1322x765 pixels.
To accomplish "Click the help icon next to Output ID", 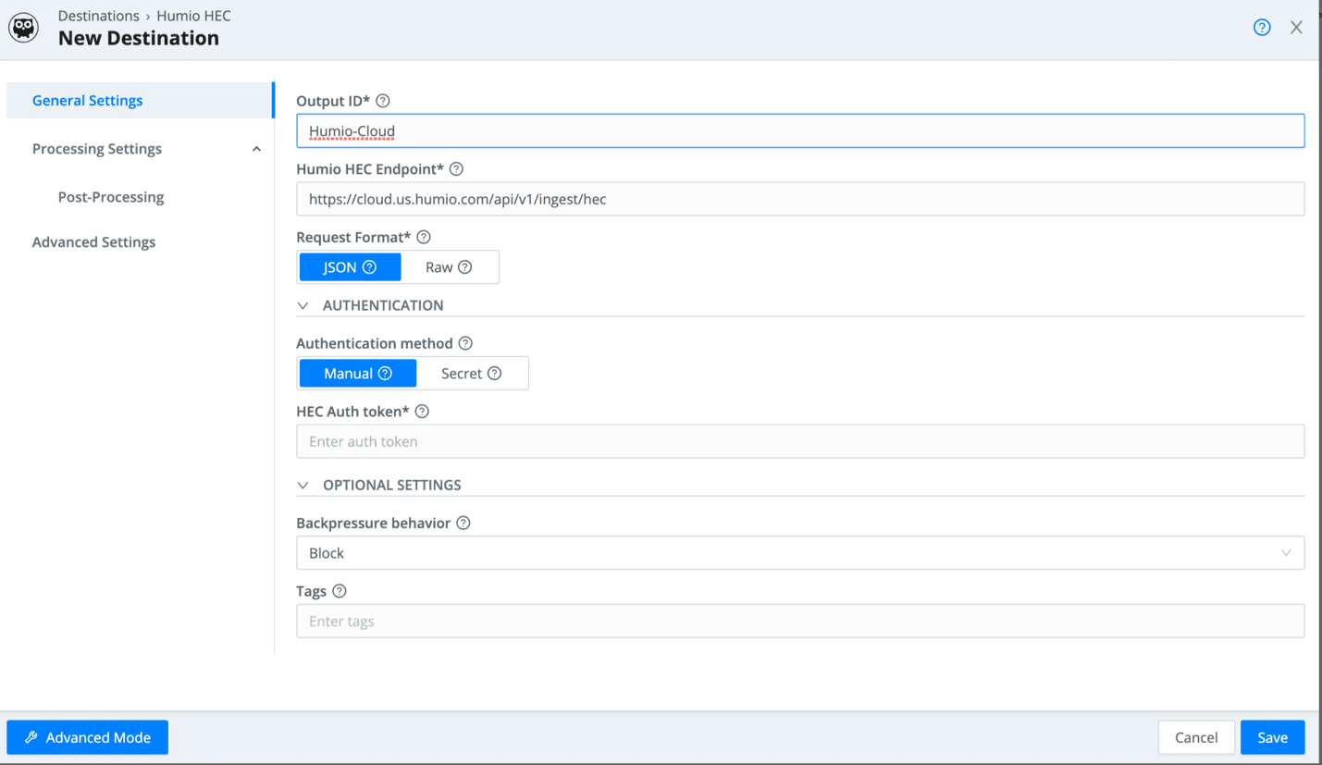I will 383,101.
